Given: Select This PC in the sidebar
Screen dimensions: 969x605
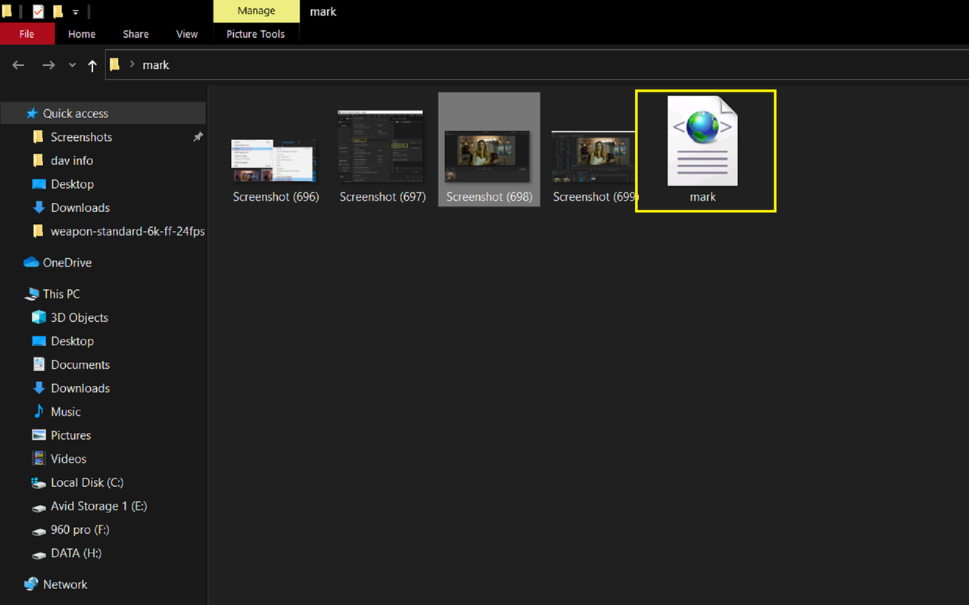Looking at the screenshot, I should tap(60, 294).
